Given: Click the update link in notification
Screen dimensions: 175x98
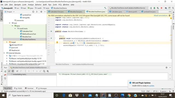Looking at the screenshot, I should pos(151,86).
